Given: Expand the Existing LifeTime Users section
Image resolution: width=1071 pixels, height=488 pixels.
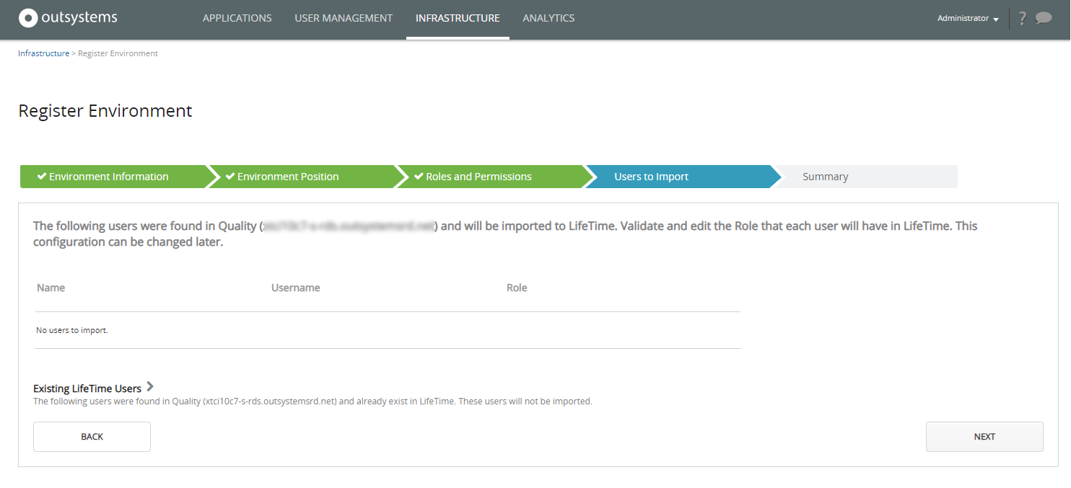Looking at the screenshot, I should click(x=150, y=386).
